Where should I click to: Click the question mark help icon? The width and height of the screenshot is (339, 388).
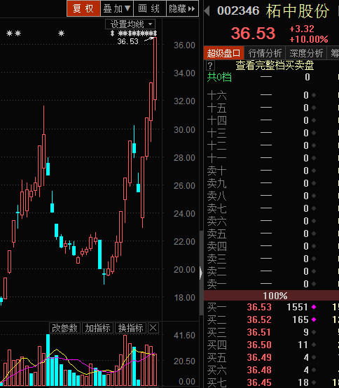(210, 66)
